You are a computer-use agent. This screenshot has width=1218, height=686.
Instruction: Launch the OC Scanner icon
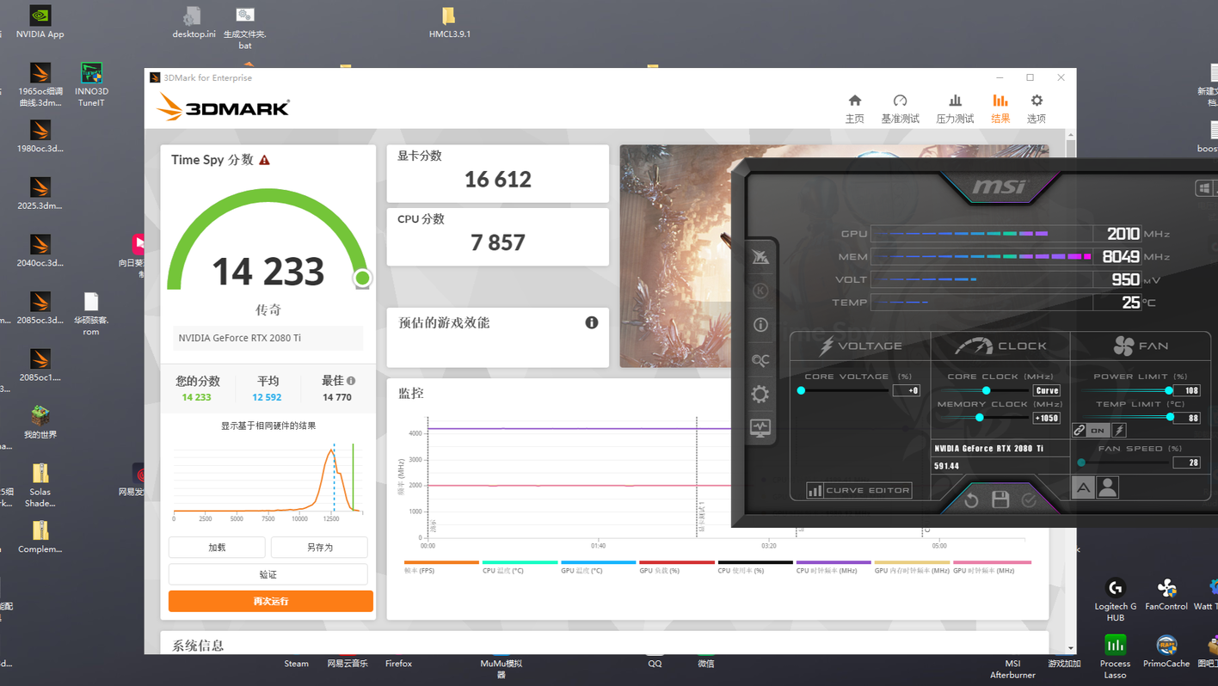760,360
